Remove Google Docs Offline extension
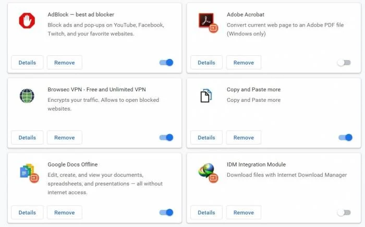365x227 pixels. click(65, 212)
